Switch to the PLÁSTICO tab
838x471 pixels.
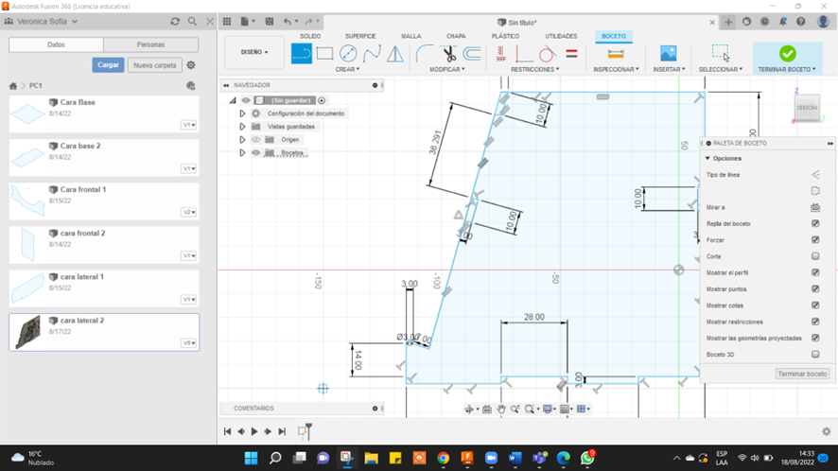pos(506,36)
